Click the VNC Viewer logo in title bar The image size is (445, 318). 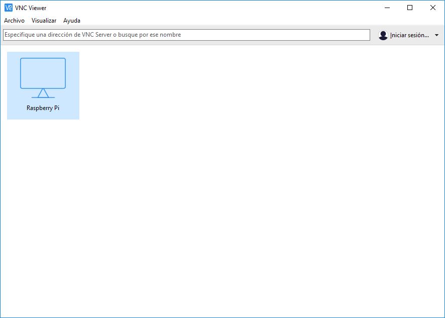9,8
